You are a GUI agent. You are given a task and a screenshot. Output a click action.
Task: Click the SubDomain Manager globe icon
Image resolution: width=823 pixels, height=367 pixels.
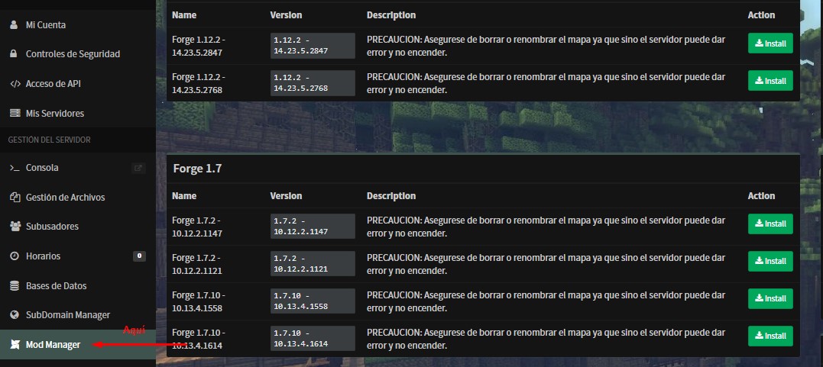coord(15,315)
